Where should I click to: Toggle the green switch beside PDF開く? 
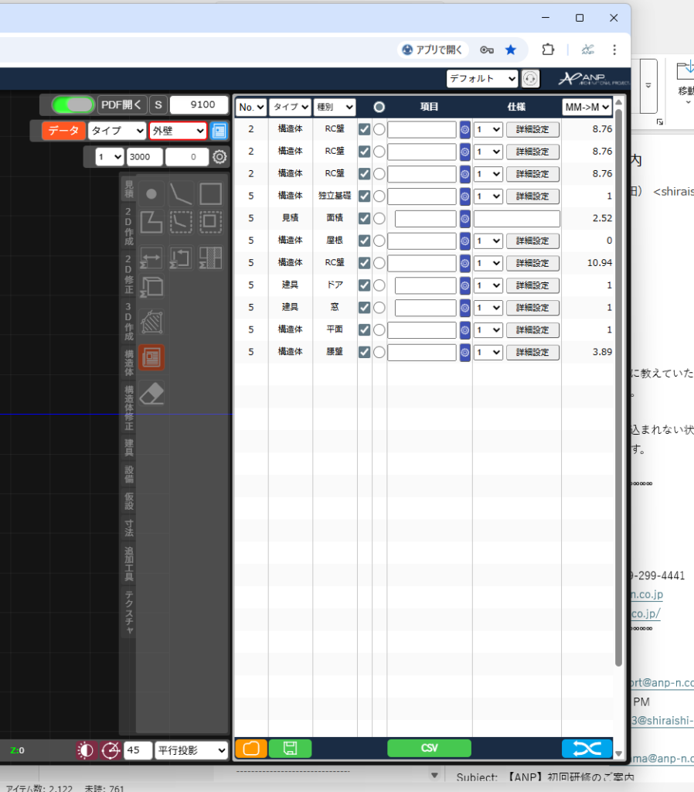[x=73, y=104]
